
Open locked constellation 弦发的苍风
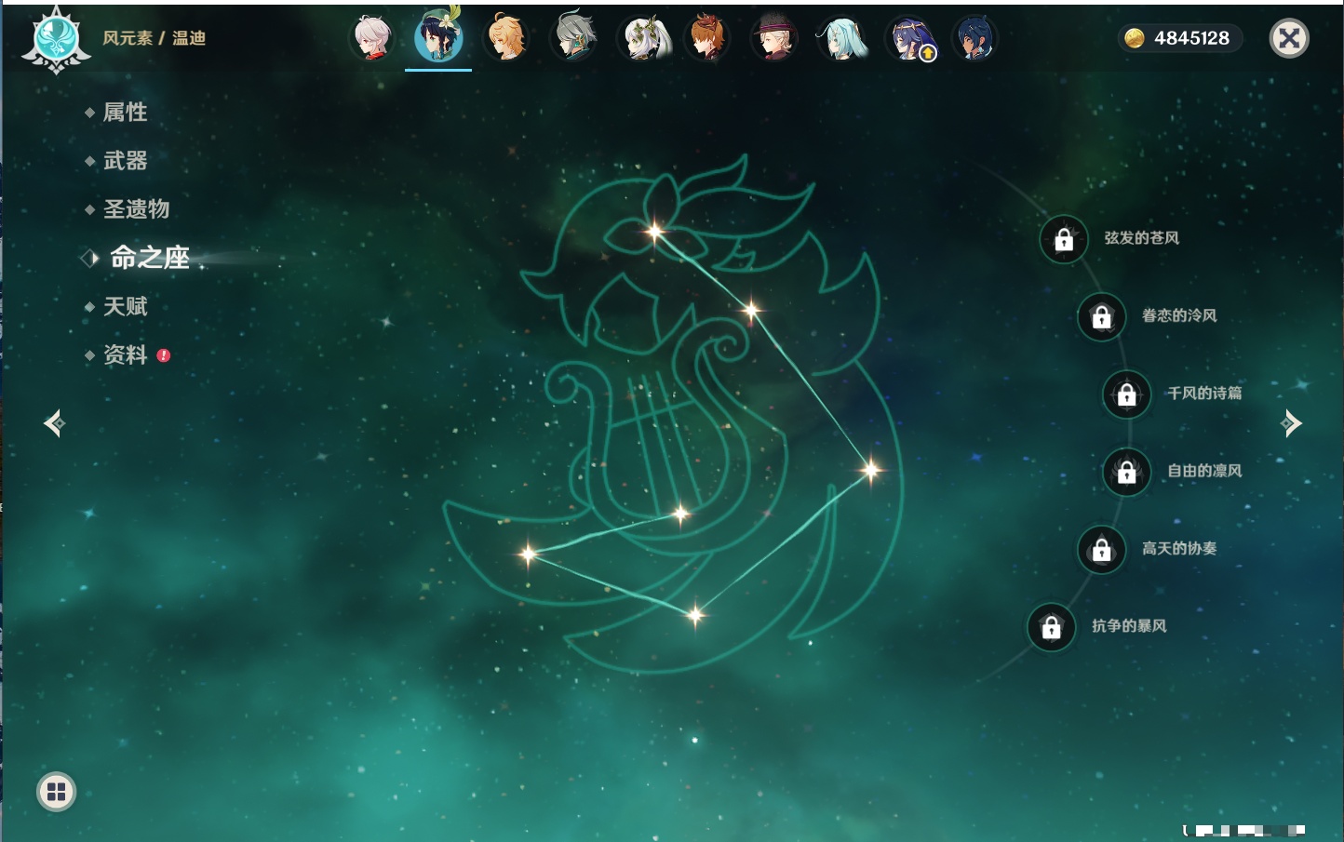pos(1064,240)
